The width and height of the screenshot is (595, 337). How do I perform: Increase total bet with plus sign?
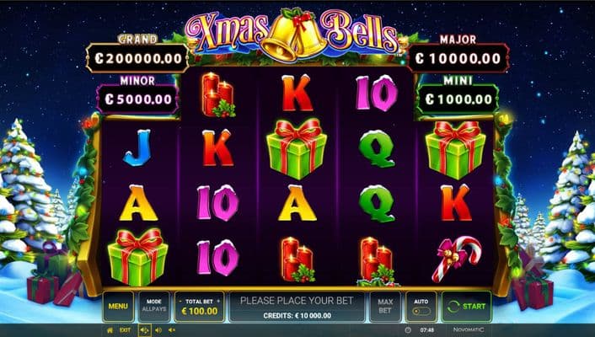click(x=218, y=302)
